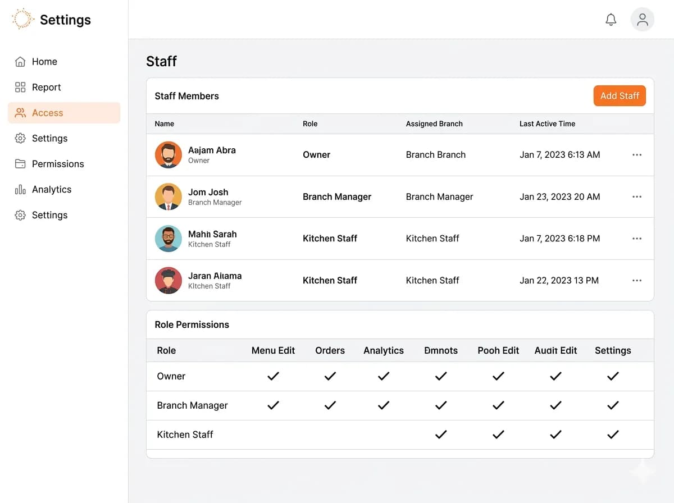674x503 pixels.
Task: Select the Access item in sidebar
Action: point(64,113)
